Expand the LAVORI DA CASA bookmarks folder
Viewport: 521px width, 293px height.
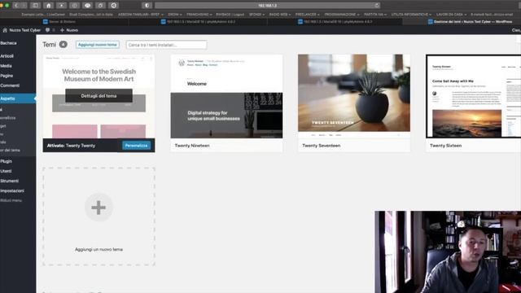pos(451,15)
